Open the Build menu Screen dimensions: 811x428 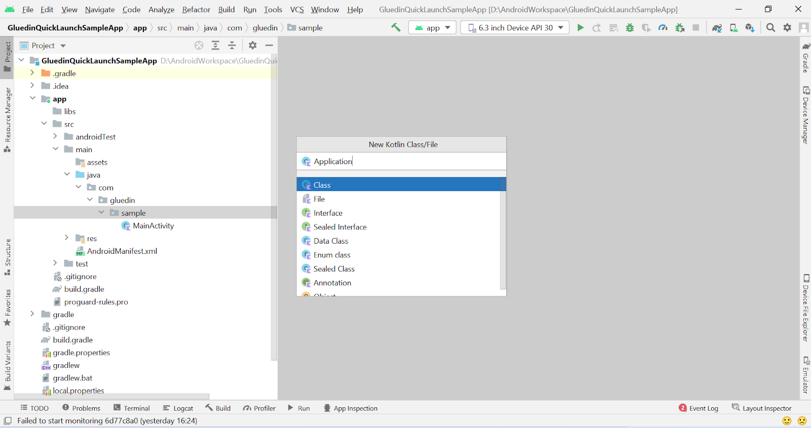click(227, 10)
